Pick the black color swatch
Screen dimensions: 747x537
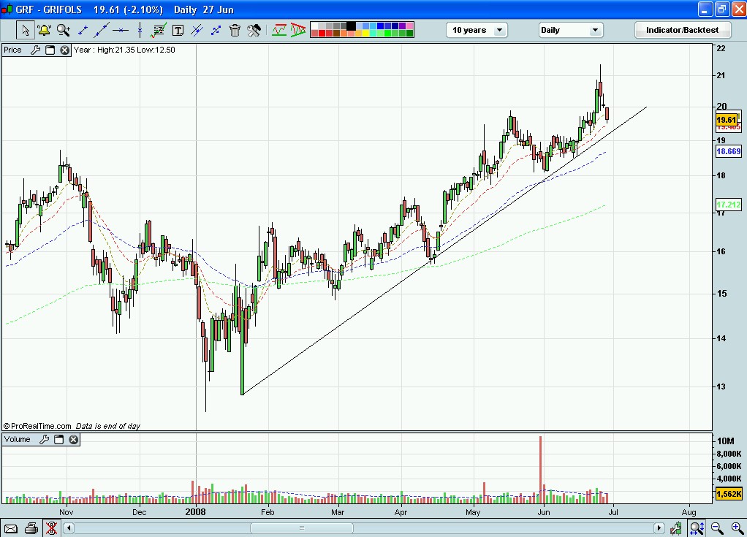coord(351,26)
